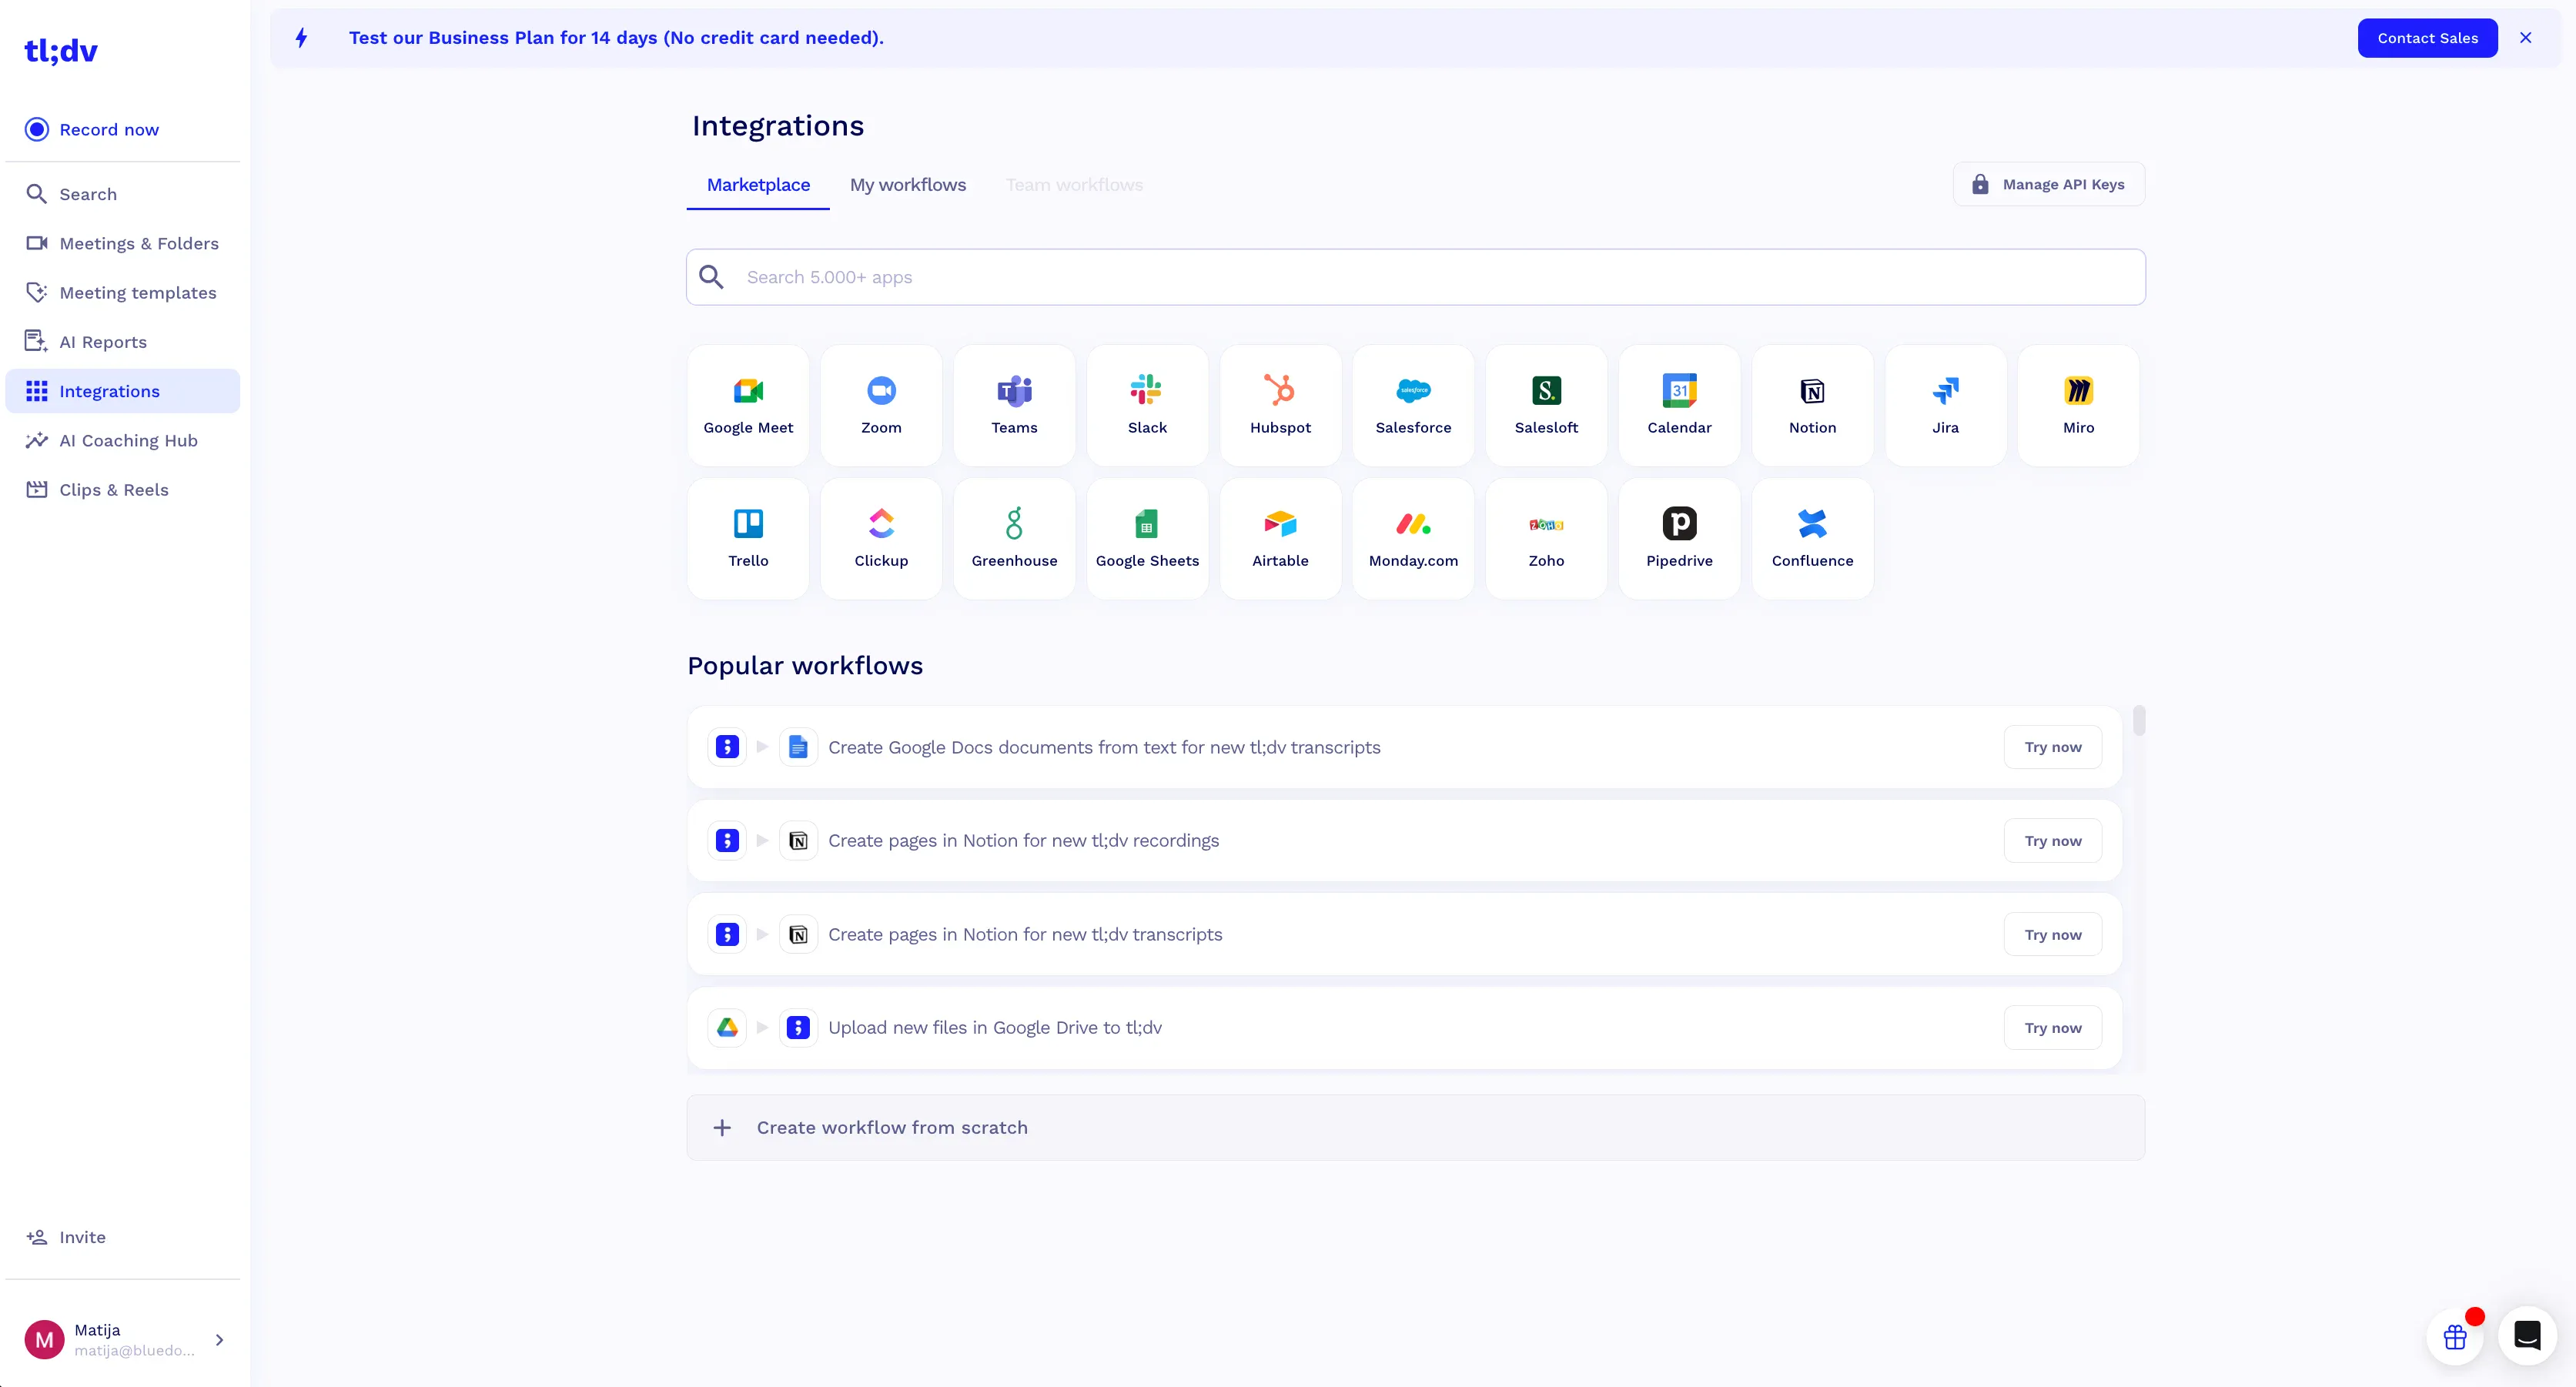Select the Greenhouse integration
Screen dimensions: 2576x1387
pos(1014,538)
